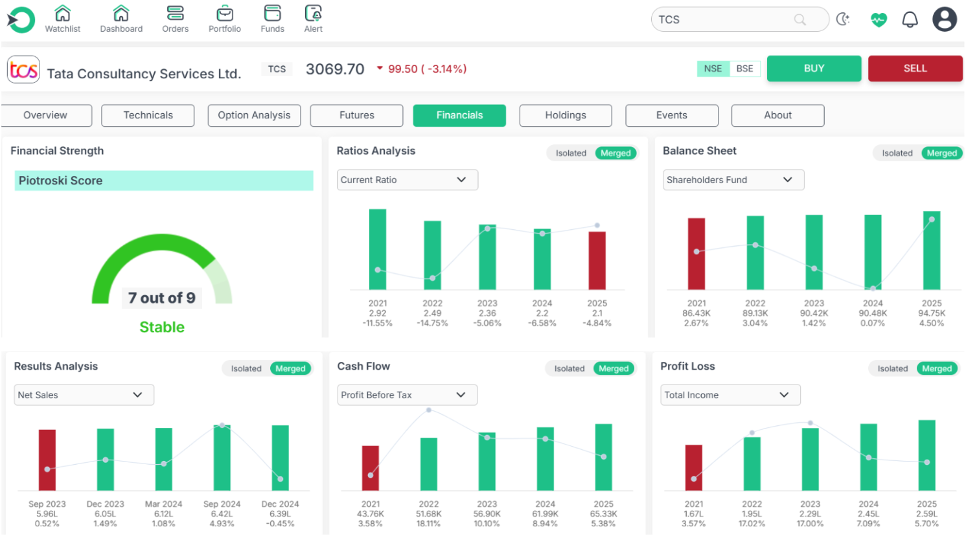This screenshot has width=966, height=536.
Task: Click the TCS search input field
Action: click(x=726, y=19)
